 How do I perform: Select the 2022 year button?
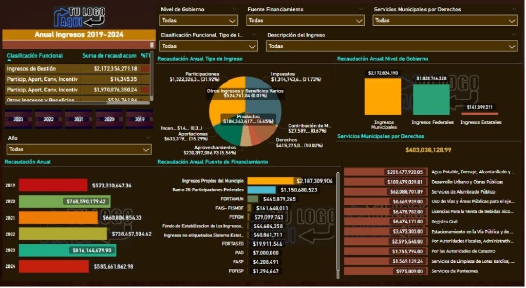tap(48, 119)
